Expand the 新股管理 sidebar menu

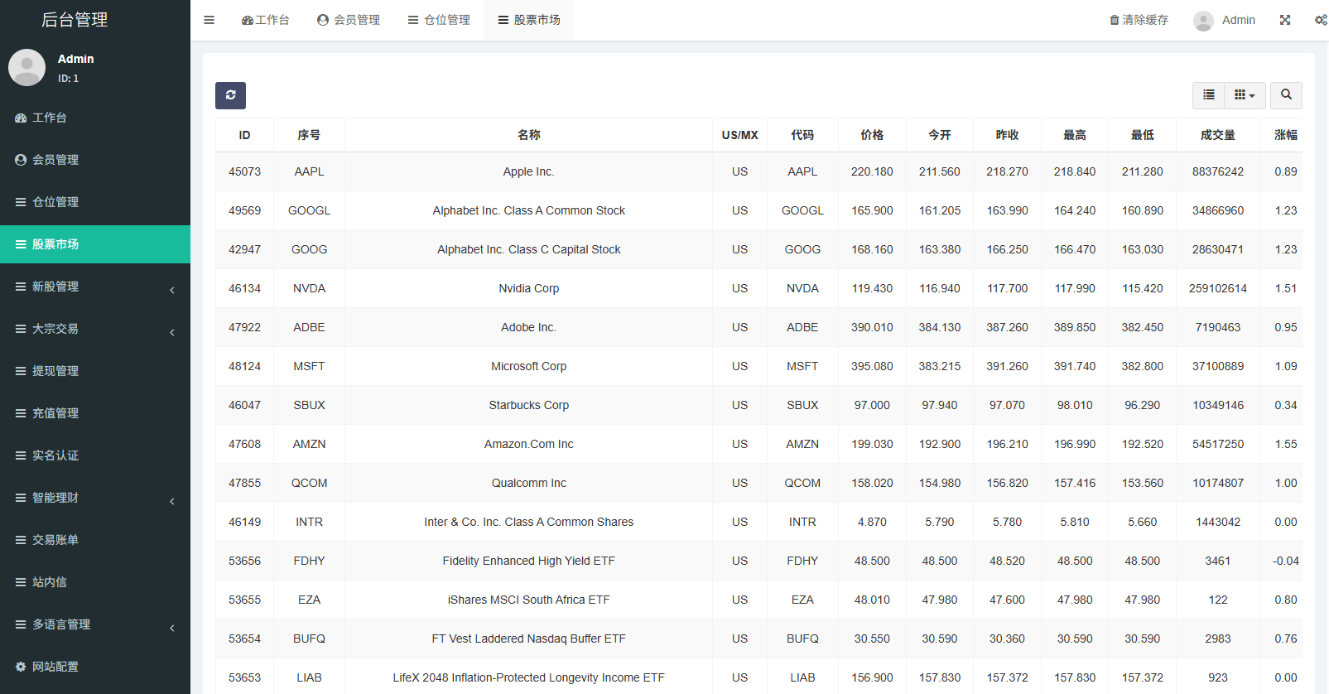(x=95, y=287)
